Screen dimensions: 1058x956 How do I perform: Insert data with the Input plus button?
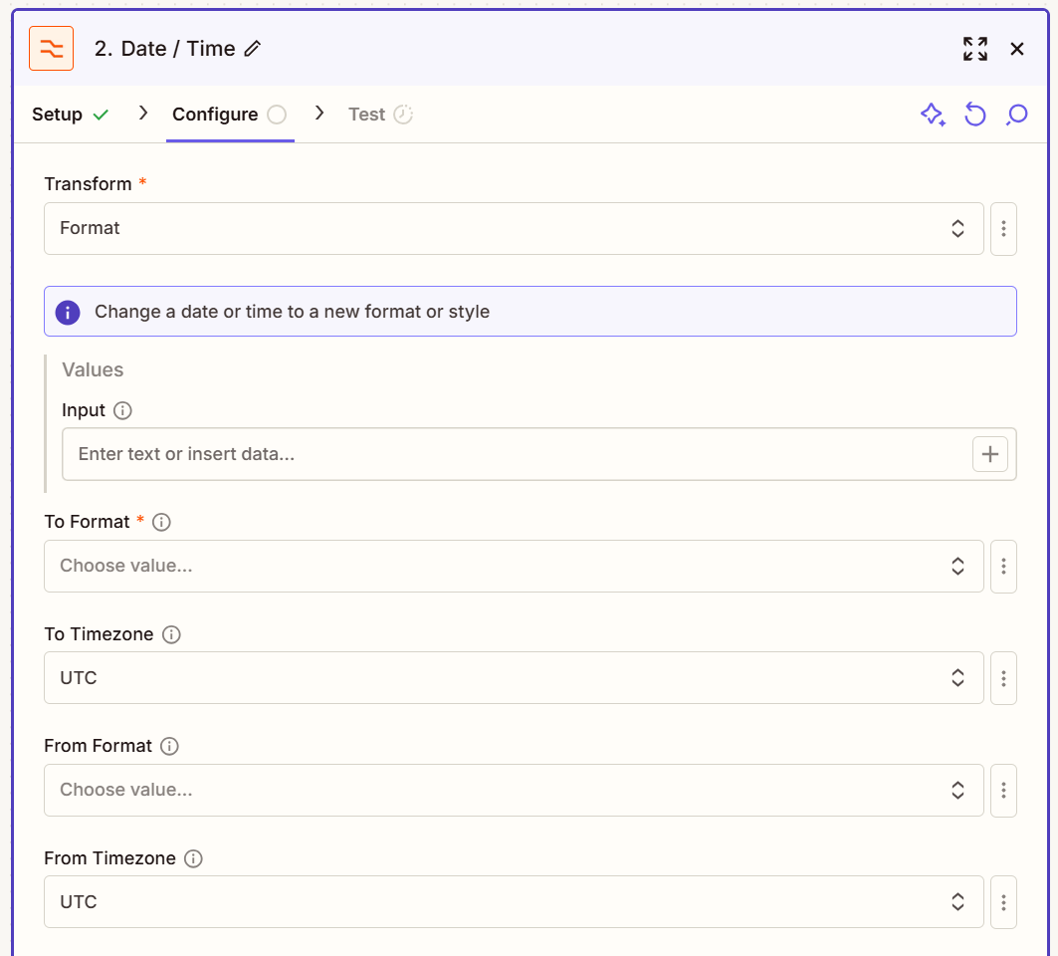(990, 454)
